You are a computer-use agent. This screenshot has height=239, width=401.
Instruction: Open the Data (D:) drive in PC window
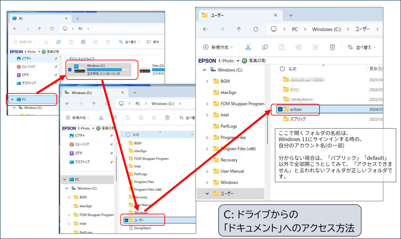coord(152,69)
